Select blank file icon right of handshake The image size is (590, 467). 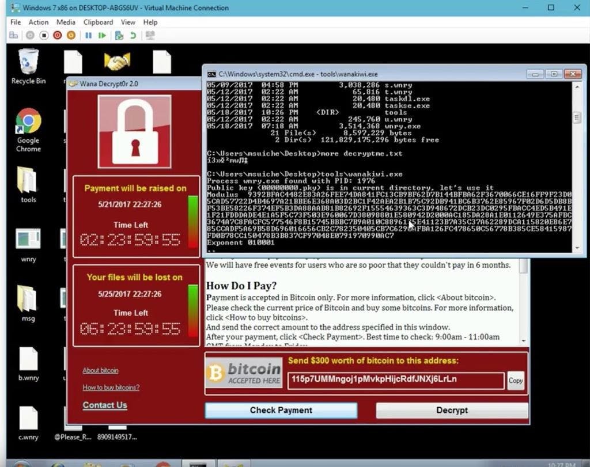point(162,62)
